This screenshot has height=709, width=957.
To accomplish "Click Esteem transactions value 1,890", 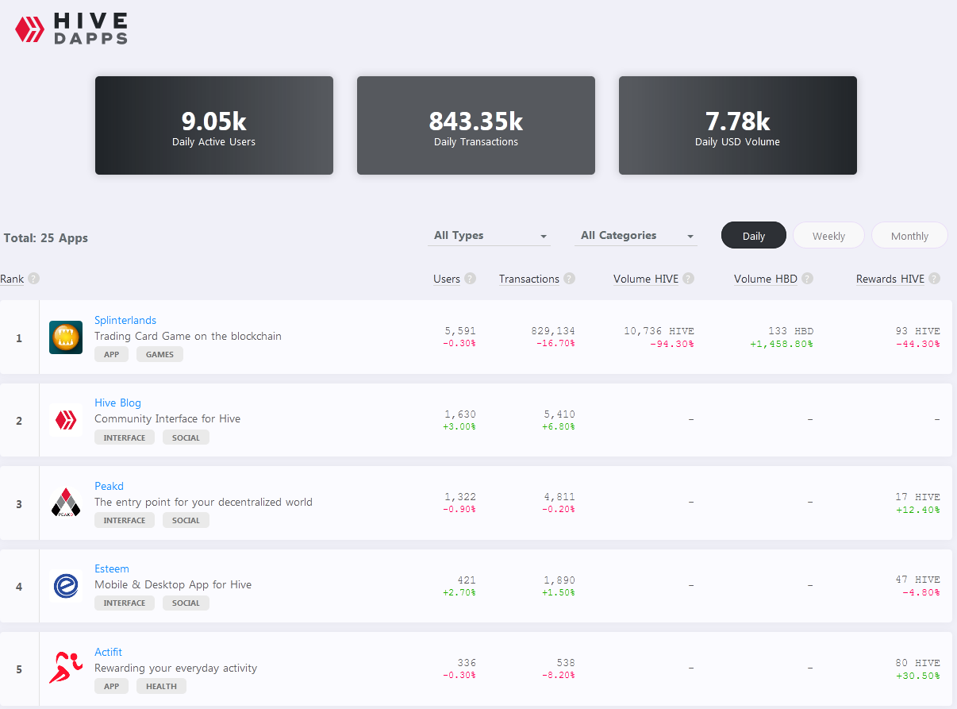I will (559, 580).
